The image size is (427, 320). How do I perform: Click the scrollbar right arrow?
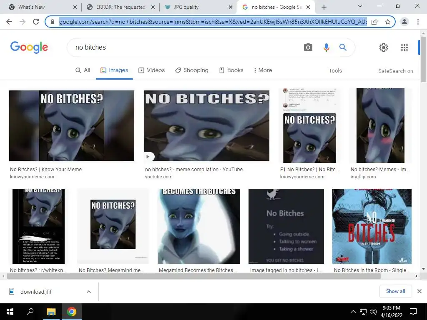(417, 276)
